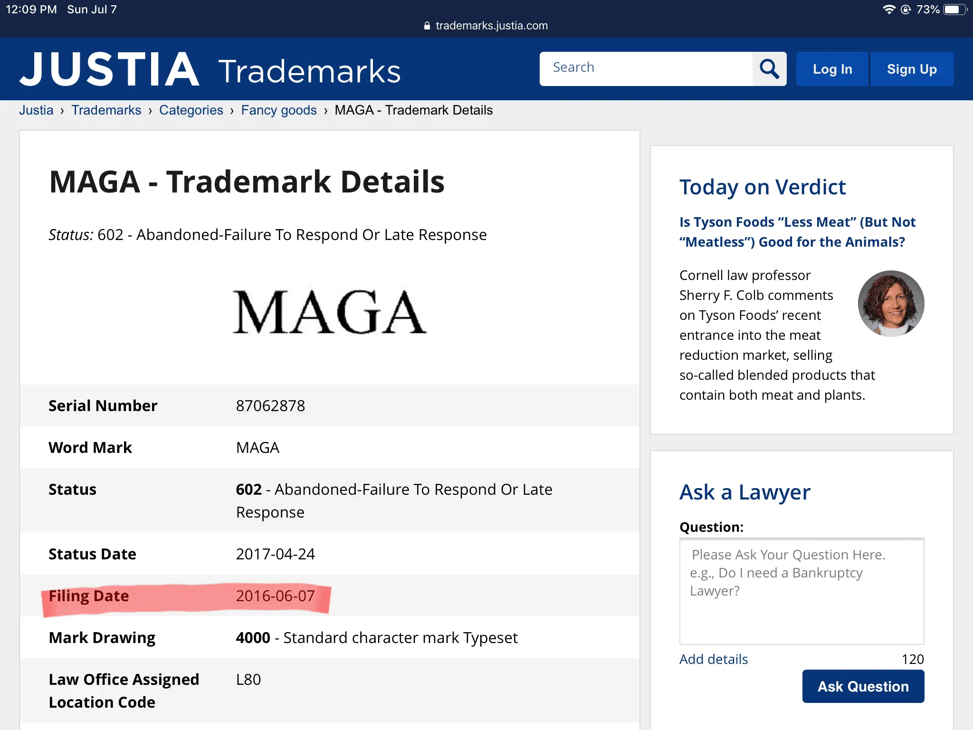Image resolution: width=973 pixels, height=730 pixels.
Task: Navigate to Fancy goods category
Action: point(279,110)
